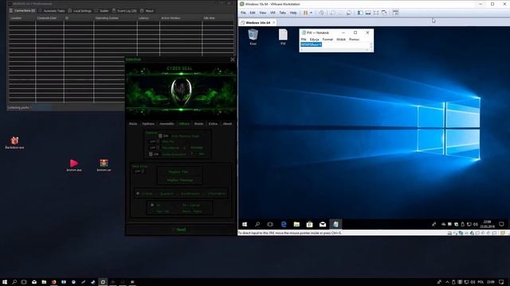
Task: Select the Windows 10x 64 VM tab
Action: pos(257,23)
